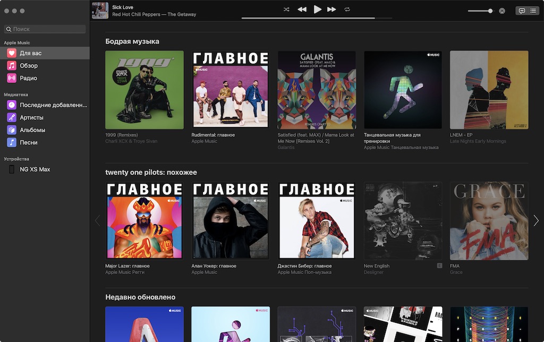544x342 pixels.
Task: Show next items in twenty one pilots row
Action: [536, 220]
